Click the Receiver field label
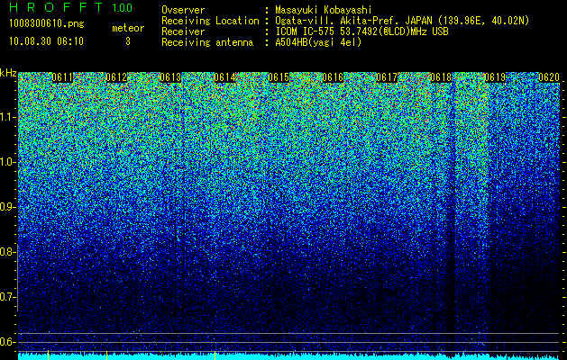The width and height of the screenshot is (567, 360). point(183,31)
